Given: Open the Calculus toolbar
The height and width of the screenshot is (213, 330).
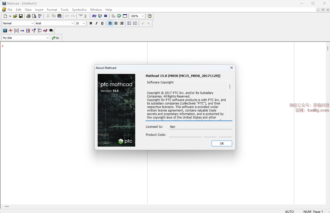Looking at the screenshot, I should coord(28,31).
